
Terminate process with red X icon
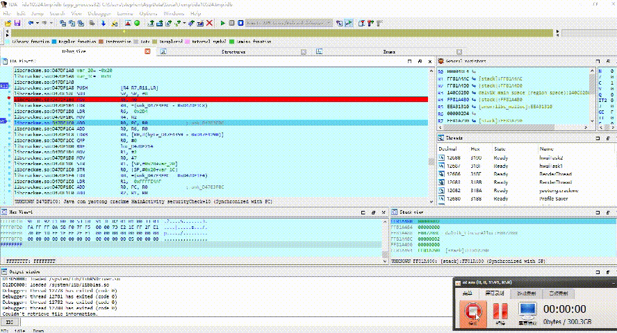coord(211,23)
